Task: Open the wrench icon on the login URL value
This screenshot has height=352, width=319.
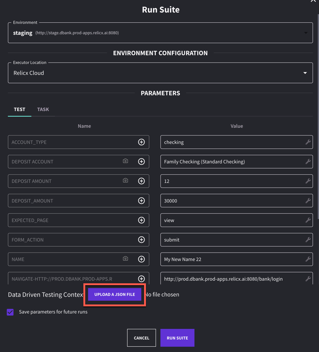Action: pyautogui.click(x=308, y=278)
